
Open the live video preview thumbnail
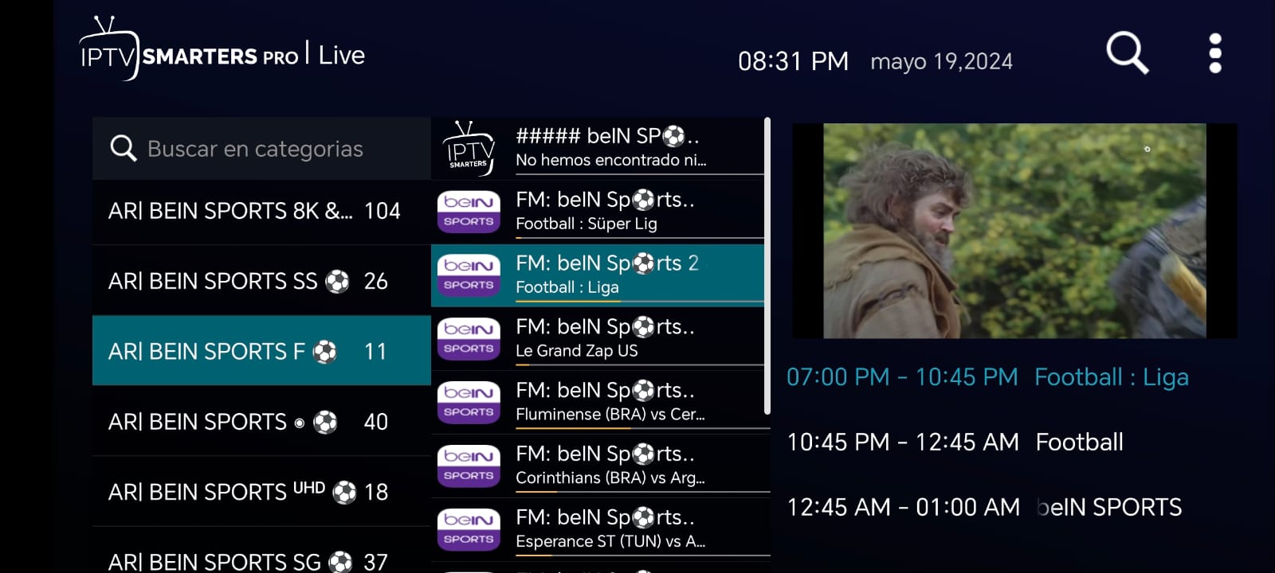[1014, 231]
